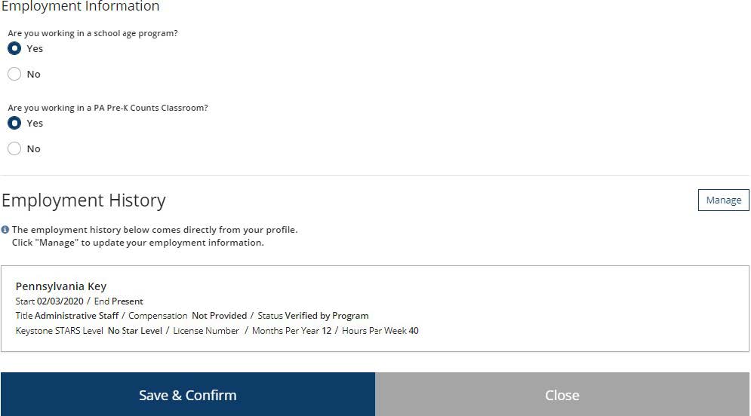Click the Employment Information heading

81,6
